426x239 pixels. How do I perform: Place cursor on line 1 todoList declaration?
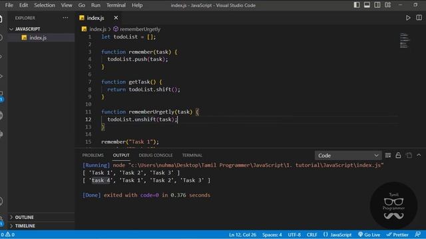pyautogui.click(x=128, y=37)
